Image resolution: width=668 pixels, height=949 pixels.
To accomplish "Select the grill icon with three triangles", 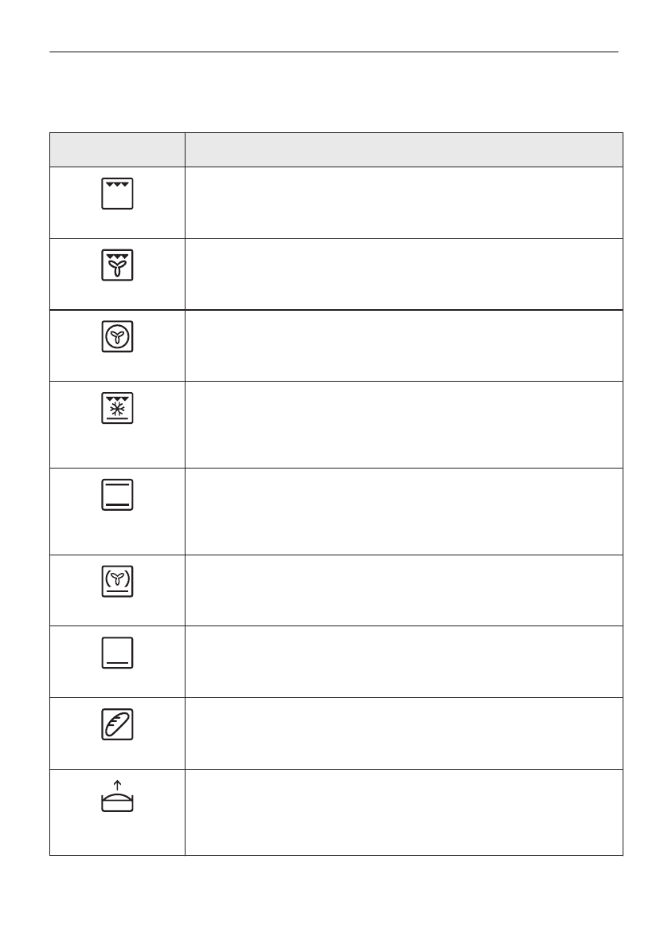I will (117, 194).
